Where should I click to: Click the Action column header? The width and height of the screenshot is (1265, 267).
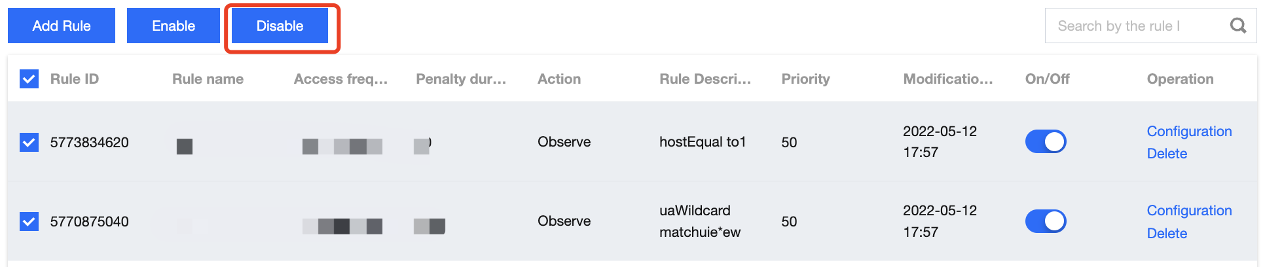point(559,79)
